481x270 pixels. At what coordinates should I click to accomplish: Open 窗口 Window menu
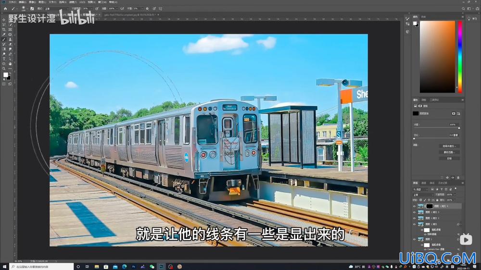[102, 2]
